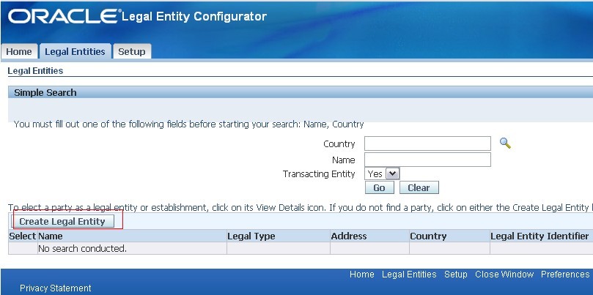Follow the footer Home link

tap(362, 275)
